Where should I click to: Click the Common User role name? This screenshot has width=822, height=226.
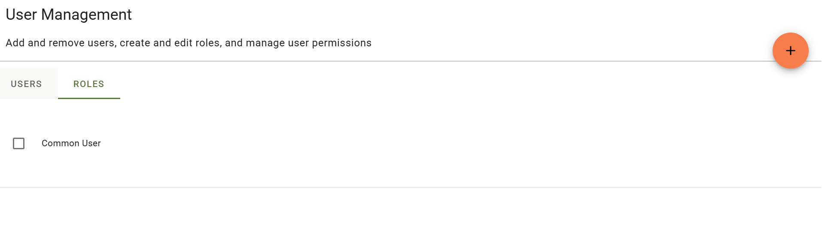point(71,143)
